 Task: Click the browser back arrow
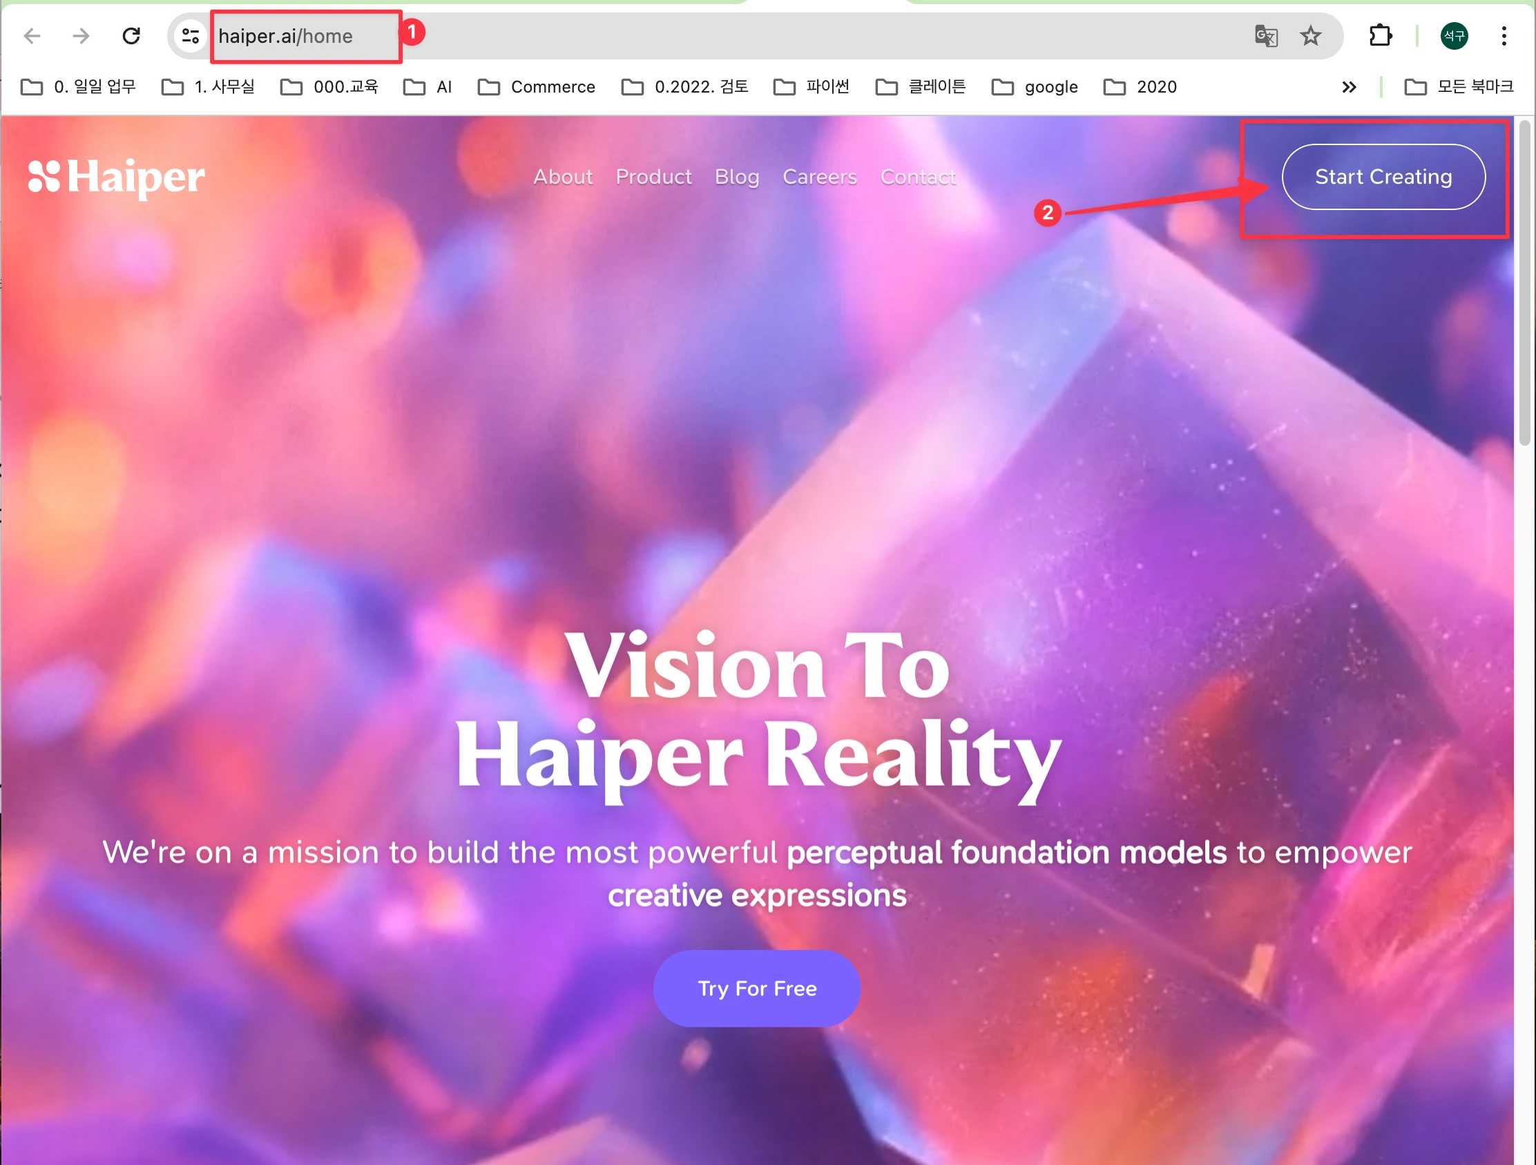point(32,36)
